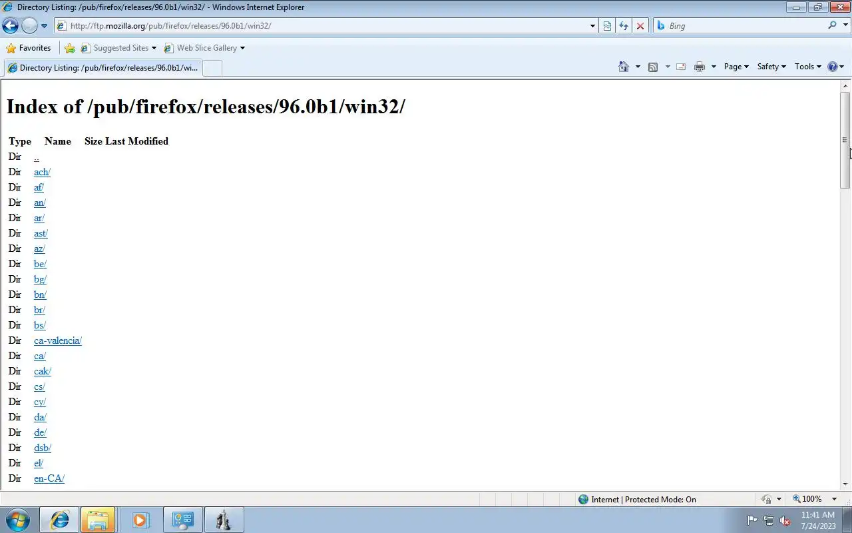Image resolution: width=852 pixels, height=533 pixels.
Task: Open the recent pages dropdown arrow
Action: [x=44, y=26]
